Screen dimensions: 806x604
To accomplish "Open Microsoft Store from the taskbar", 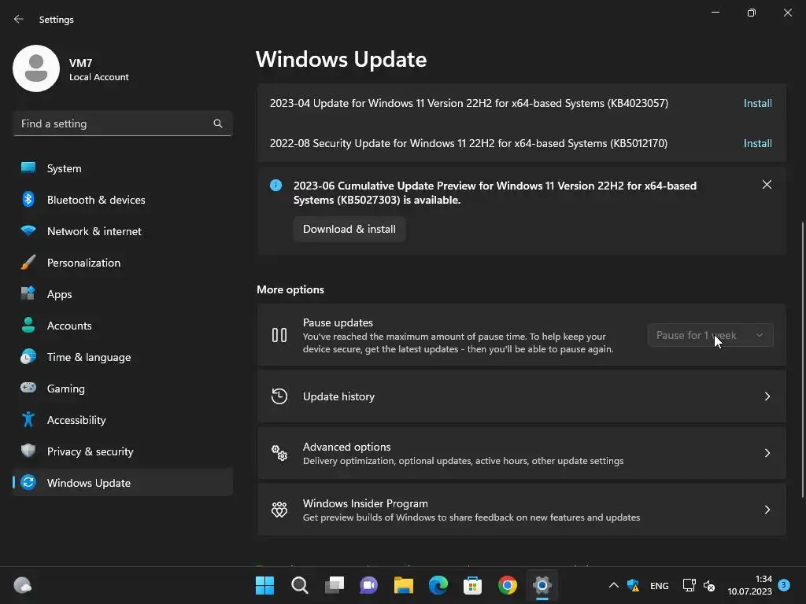I will point(473,585).
